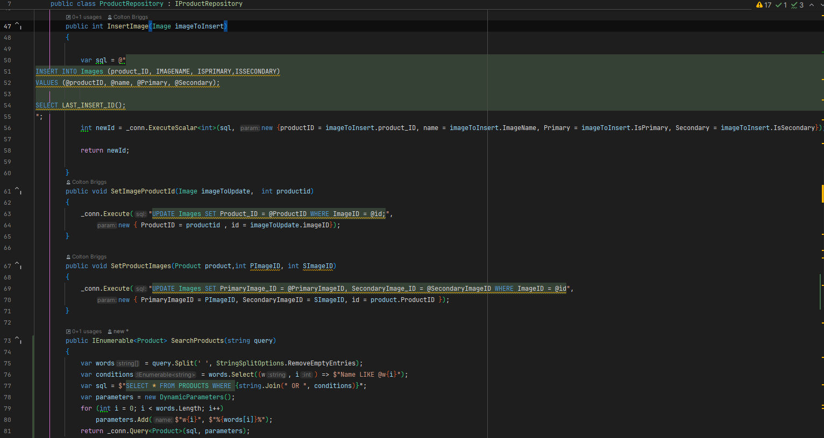Click the 'sql:' inlay hint on line 63
Viewport: 824px width, 438px height.
(x=140, y=214)
